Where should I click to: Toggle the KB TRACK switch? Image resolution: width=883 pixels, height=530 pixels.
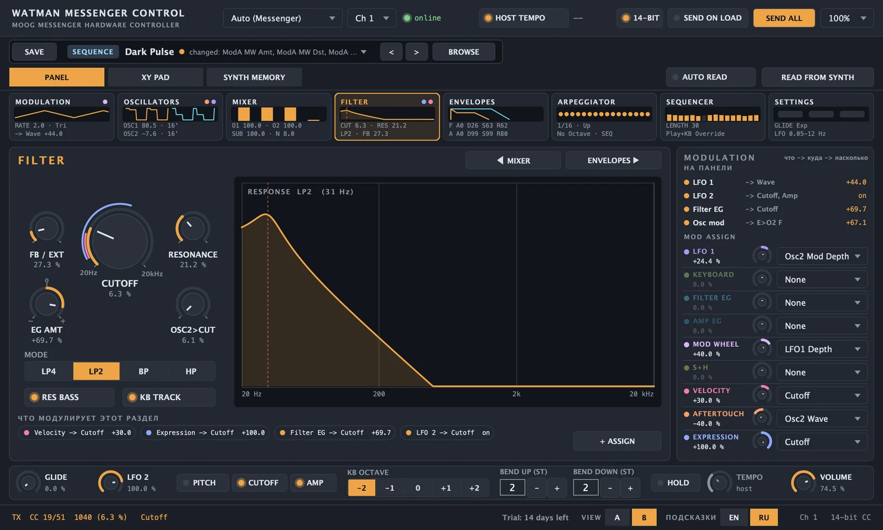point(169,397)
